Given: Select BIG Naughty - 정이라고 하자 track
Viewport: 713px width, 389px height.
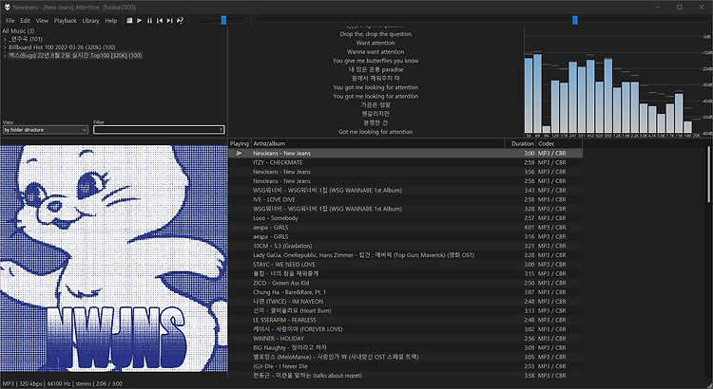Looking at the screenshot, I should (405, 347).
